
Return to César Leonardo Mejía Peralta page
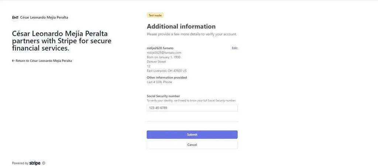tap(44, 60)
